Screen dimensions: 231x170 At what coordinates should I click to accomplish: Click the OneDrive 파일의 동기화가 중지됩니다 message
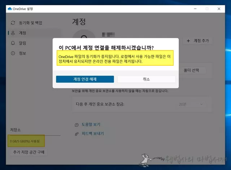[x=114, y=59]
